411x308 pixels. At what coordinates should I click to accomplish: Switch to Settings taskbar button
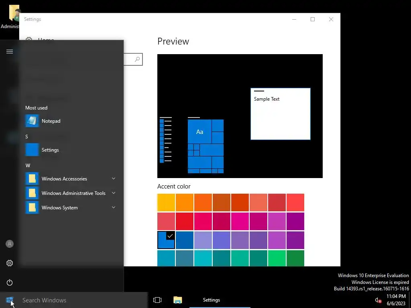(220, 300)
